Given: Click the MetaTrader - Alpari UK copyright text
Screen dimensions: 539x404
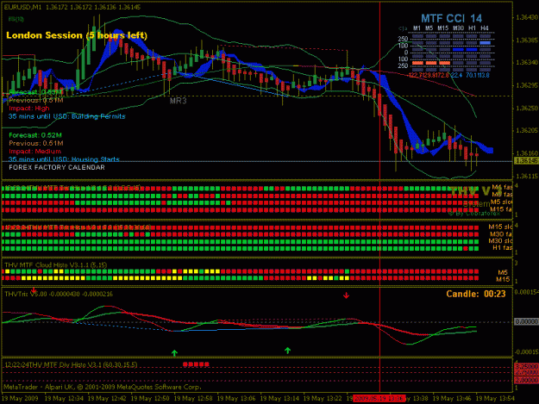Looking at the screenshot, I should (103, 387).
